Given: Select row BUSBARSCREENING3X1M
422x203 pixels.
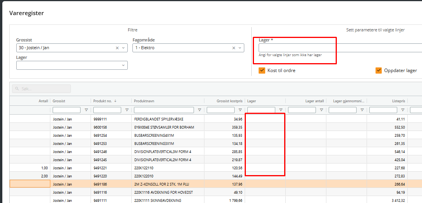Looking at the screenshot, I should (x=216, y=143).
